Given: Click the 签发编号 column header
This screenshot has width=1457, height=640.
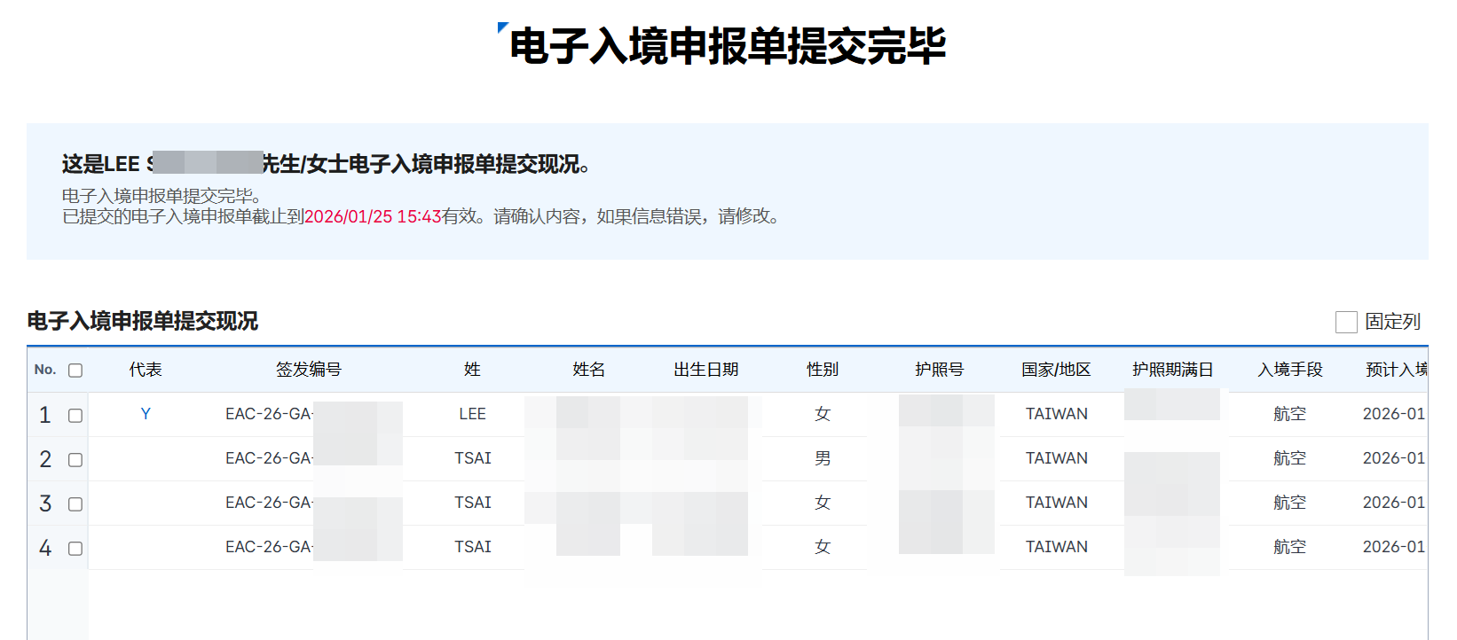Looking at the screenshot, I should click(308, 370).
